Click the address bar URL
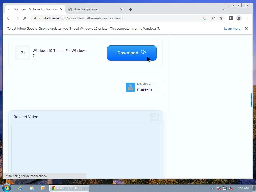 81,18
